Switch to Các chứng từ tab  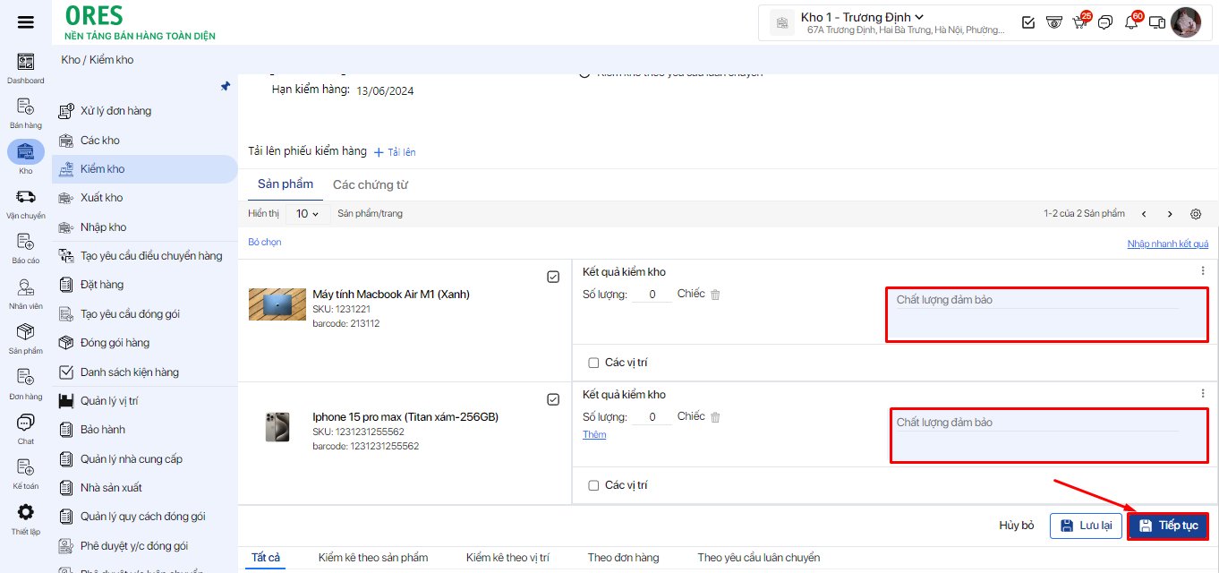click(x=370, y=184)
